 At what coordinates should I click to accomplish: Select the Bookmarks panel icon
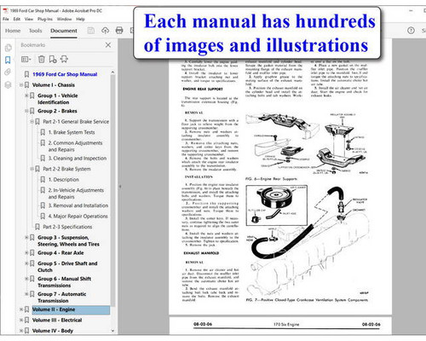(x=8, y=60)
